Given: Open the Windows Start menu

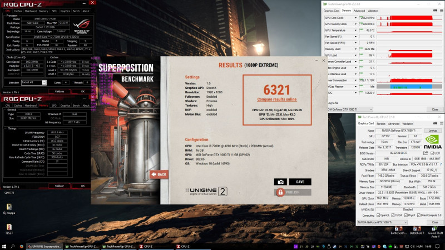Looking at the screenshot, I should tap(4, 247).
